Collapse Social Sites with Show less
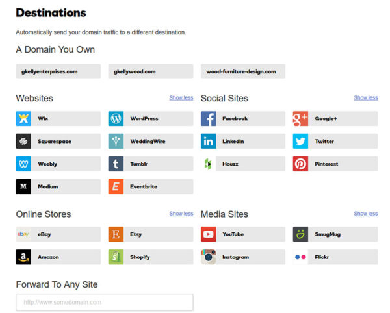The height and width of the screenshot is (313, 390). tap(365, 98)
